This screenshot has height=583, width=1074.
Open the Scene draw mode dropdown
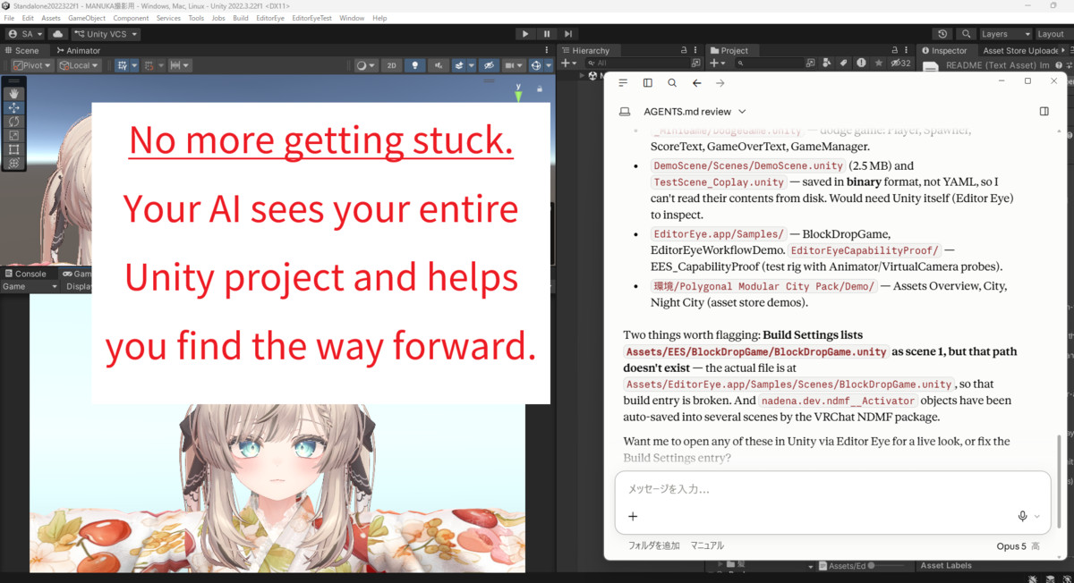(365, 65)
